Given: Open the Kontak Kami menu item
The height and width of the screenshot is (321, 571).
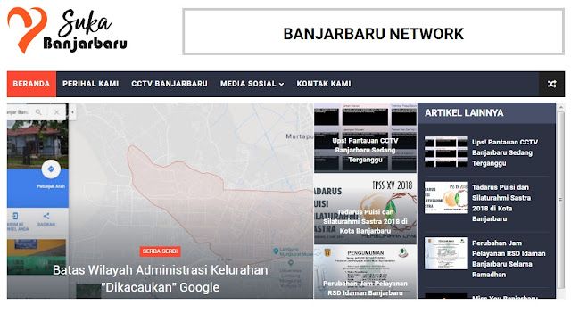Looking at the screenshot, I should (324, 84).
